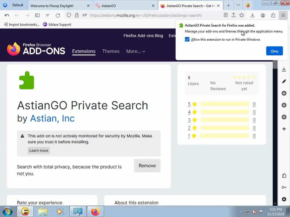
Task: Toggle reader view icon
Action: [x=226, y=15]
